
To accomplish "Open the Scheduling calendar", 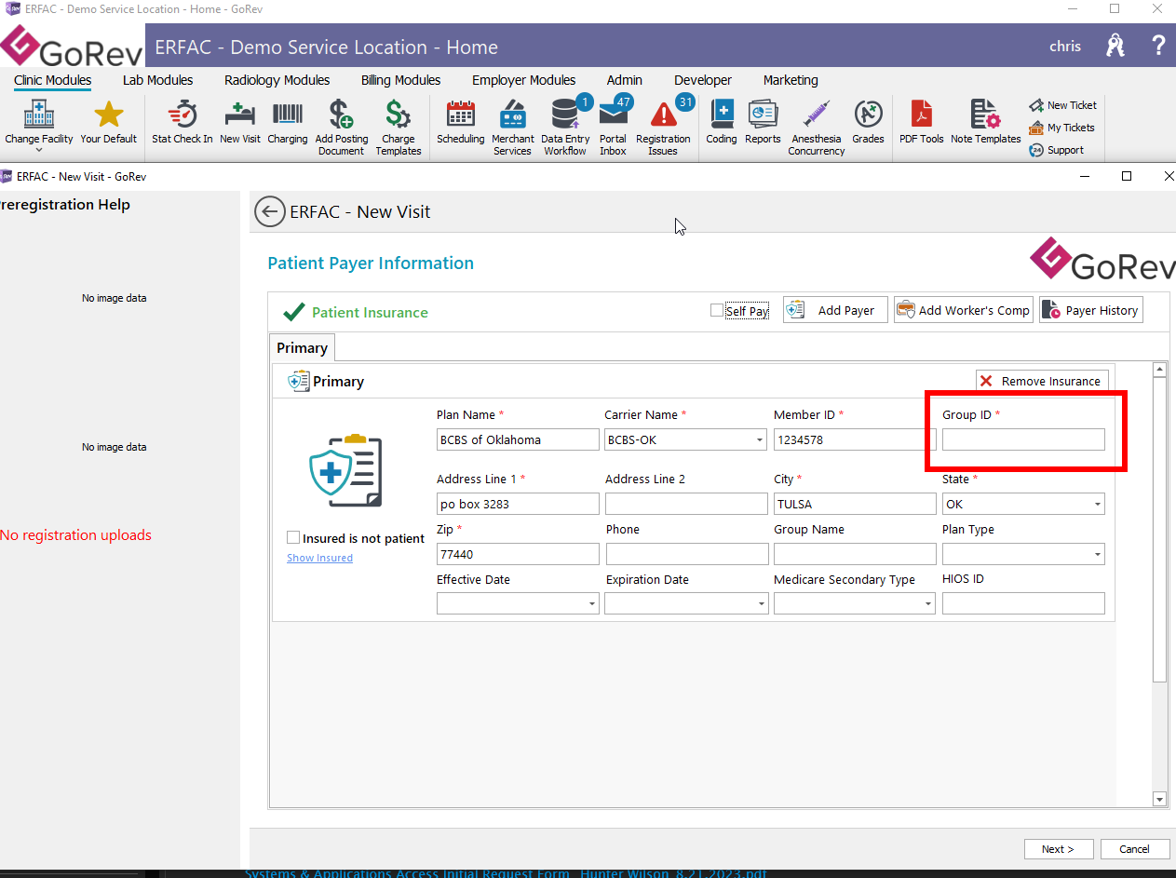I will point(461,124).
